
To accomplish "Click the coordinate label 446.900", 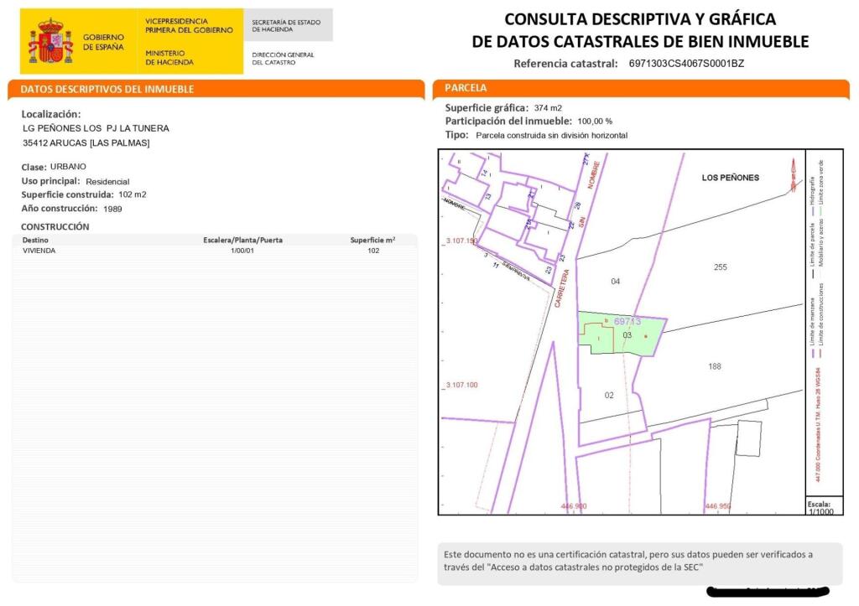I will 574,506.
